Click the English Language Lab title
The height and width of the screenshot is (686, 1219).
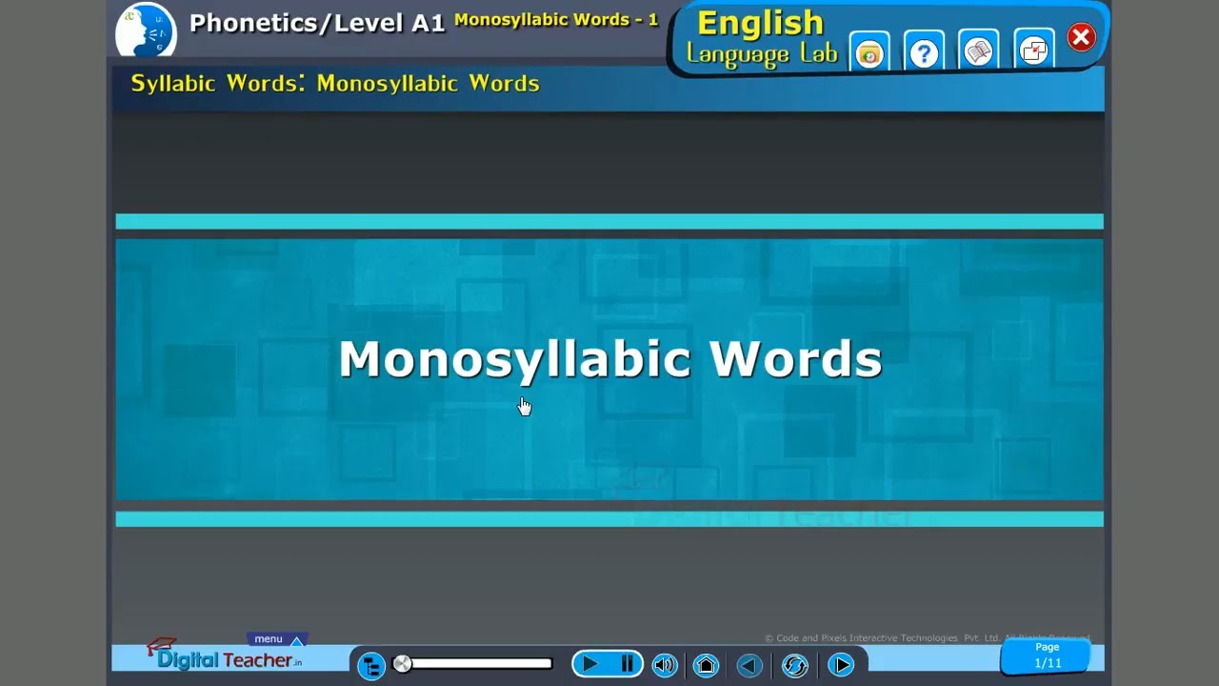(x=761, y=38)
